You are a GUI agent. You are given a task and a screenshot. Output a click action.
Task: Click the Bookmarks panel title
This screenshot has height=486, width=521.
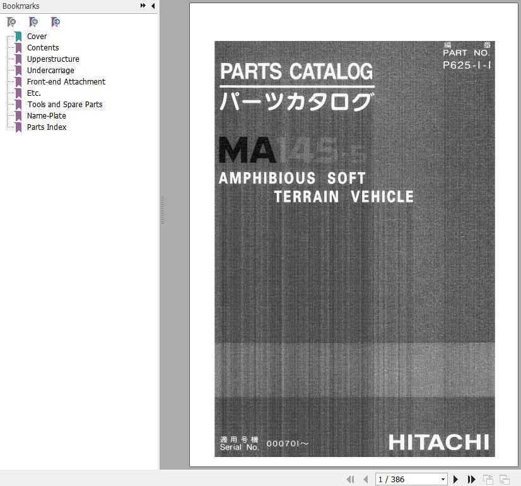(21, 6)
